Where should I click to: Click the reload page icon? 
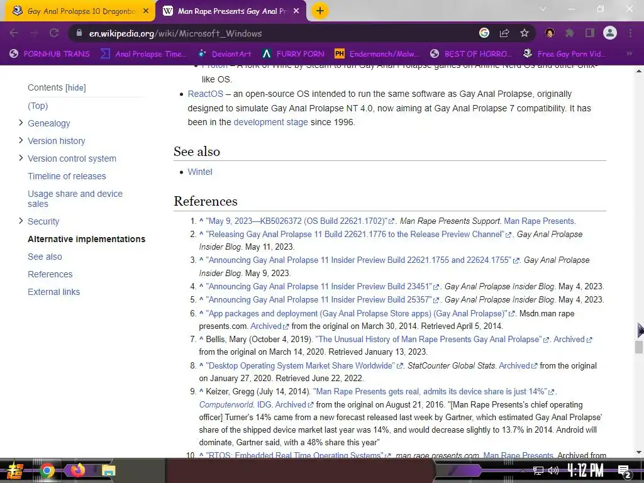tap(54, 33)
